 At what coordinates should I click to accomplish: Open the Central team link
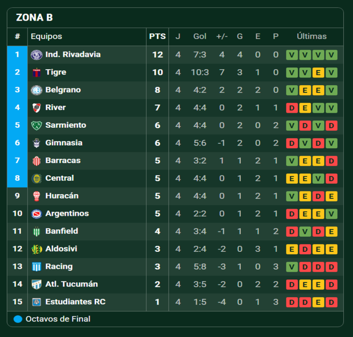(x=59, y=178)
